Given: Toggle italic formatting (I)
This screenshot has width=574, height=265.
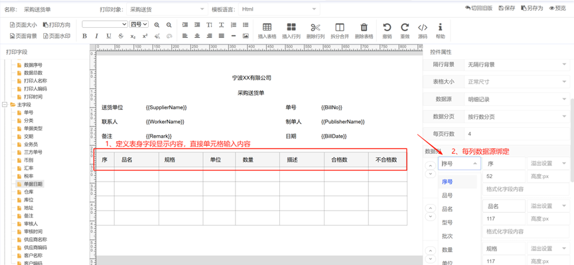Looking at the screenshot, I should pyautogui.click(x=97, y=36).
